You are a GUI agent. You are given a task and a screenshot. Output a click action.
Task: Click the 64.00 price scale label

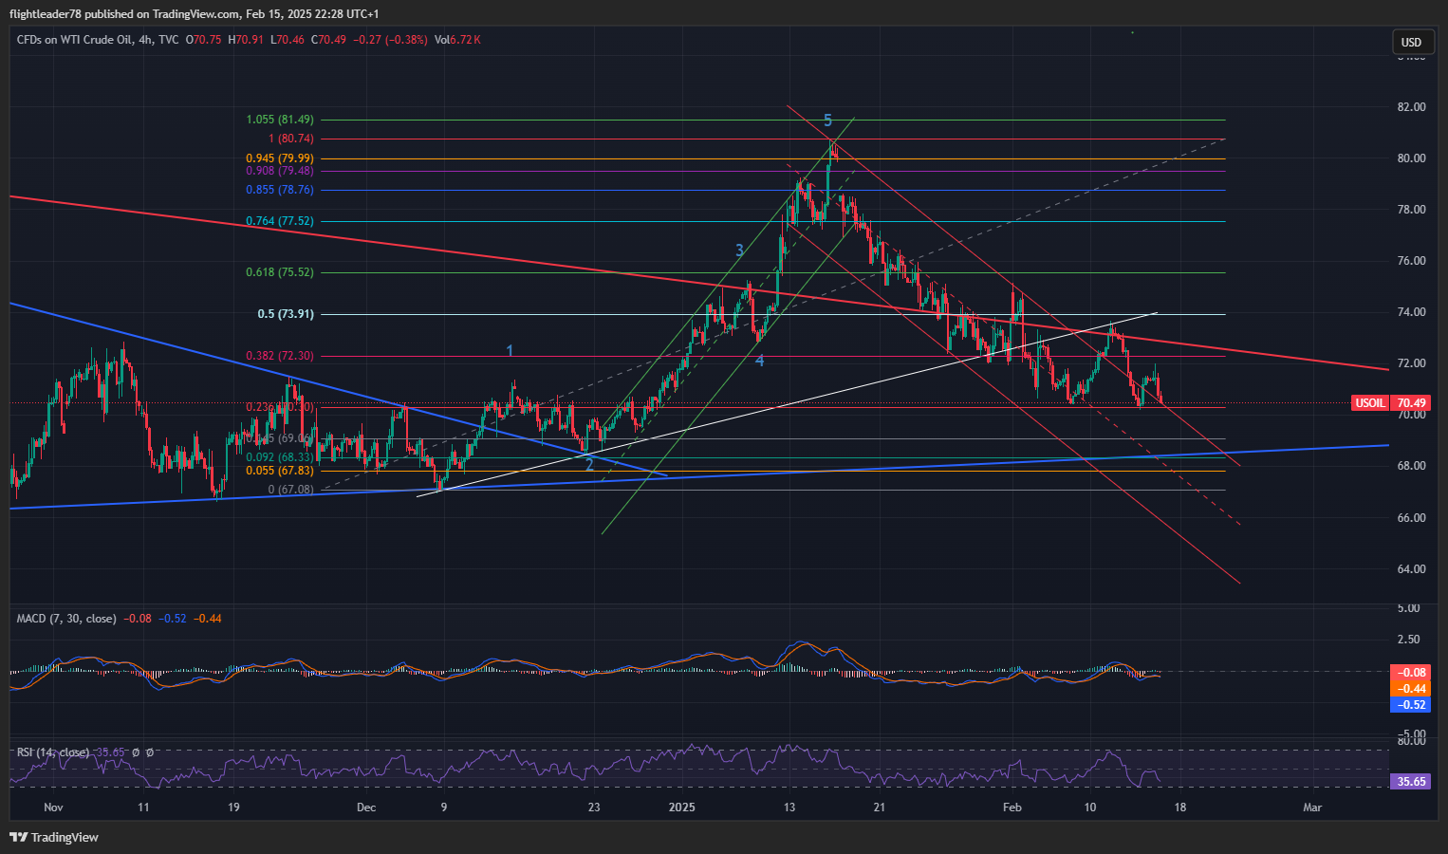(x=1412, y=569)
